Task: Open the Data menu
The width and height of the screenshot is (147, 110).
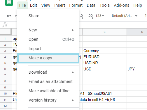Action: (91, 5)
